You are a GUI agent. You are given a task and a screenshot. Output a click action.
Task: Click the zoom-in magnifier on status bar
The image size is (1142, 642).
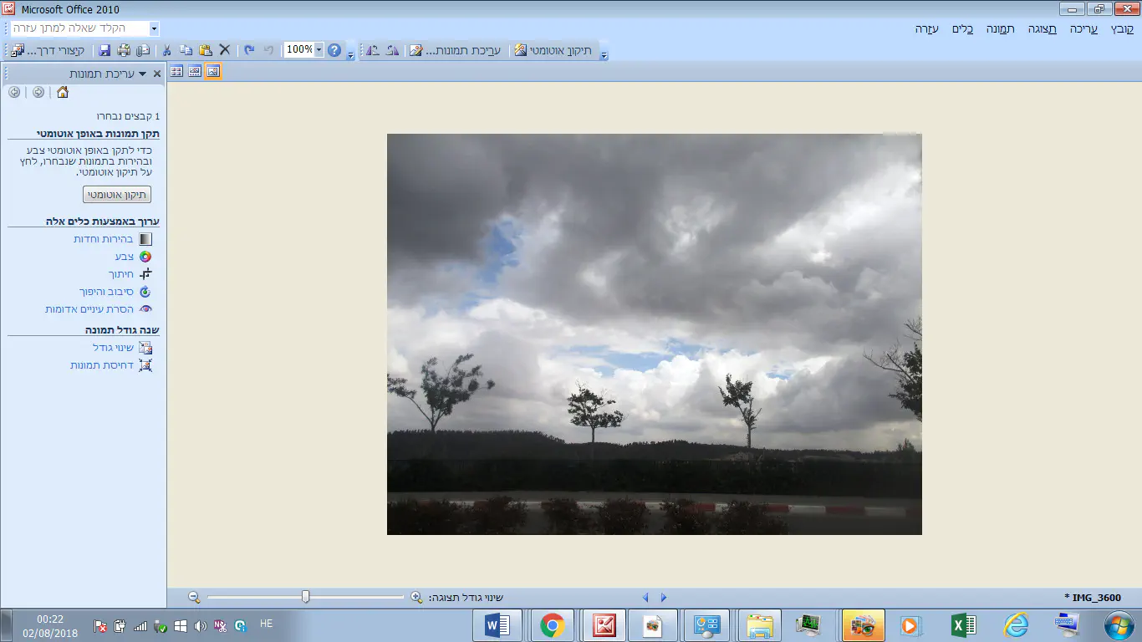416,597
